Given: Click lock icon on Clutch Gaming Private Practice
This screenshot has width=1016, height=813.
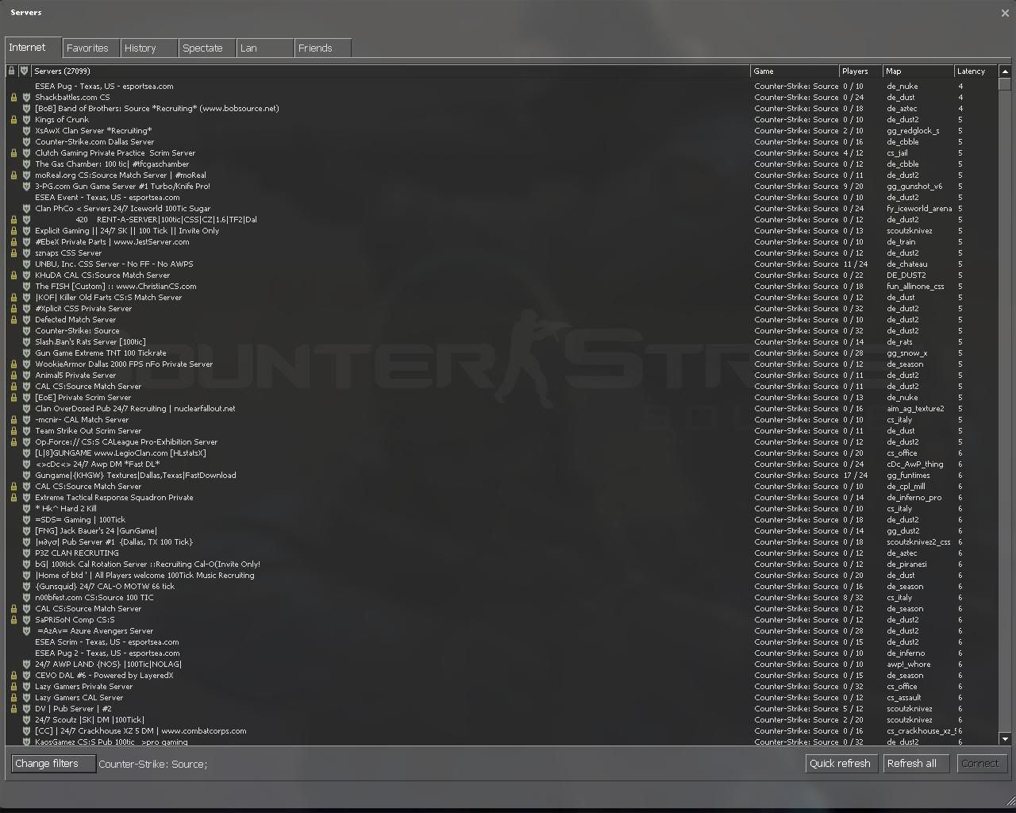Looking at the screenshot, I should (x=13, y=153).
